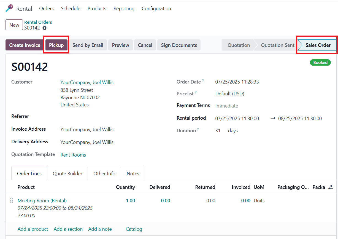Switch to the Quote Builder tab
This screenshot has height=239, width=338.
(67, 174)
